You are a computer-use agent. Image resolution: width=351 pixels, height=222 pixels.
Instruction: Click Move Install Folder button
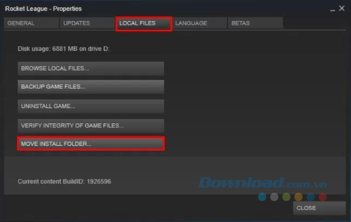[x=91, y=144]
